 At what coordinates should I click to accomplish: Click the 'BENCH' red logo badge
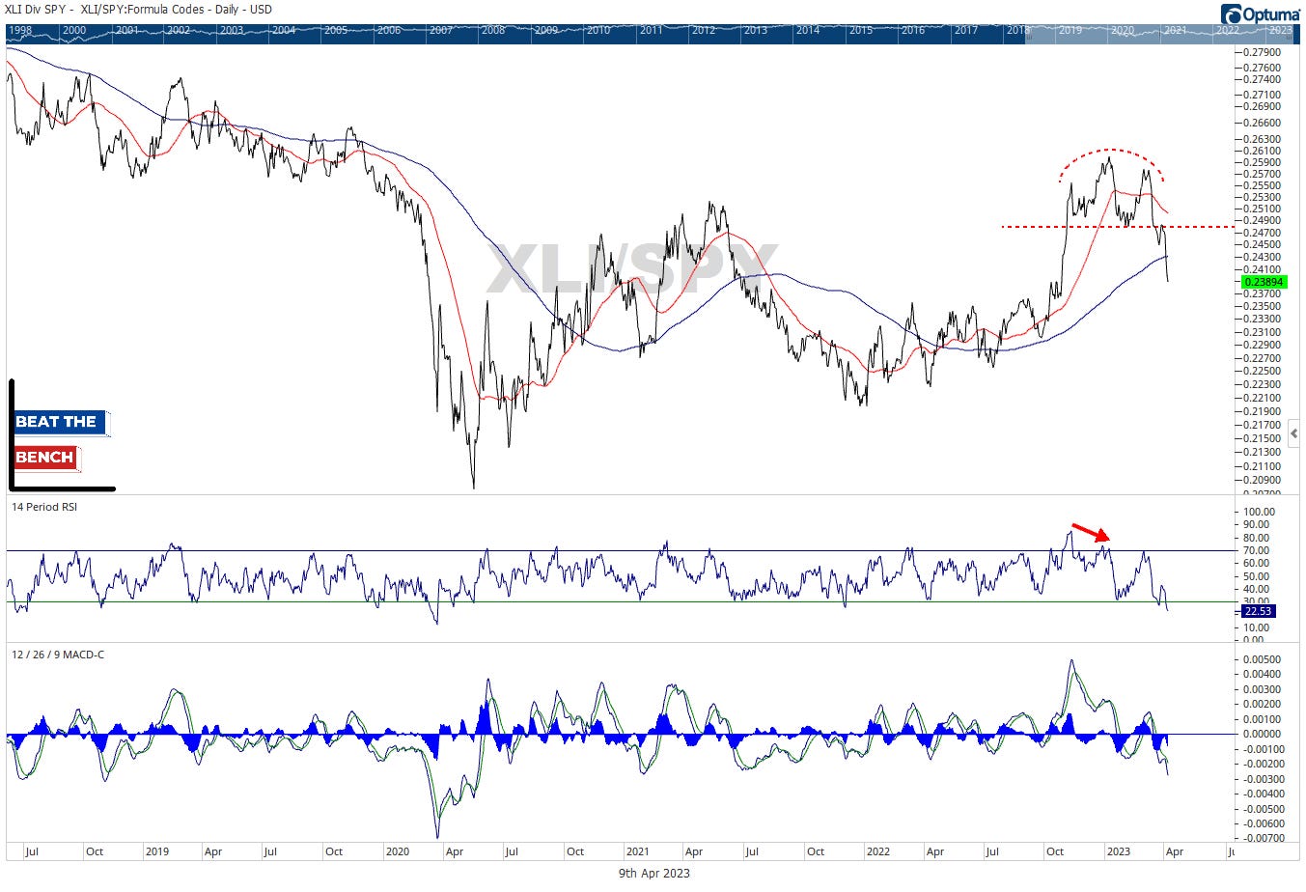pyautogui.click(x=45, y=458)
